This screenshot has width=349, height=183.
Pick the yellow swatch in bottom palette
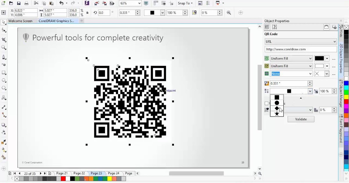click(110, 179)
